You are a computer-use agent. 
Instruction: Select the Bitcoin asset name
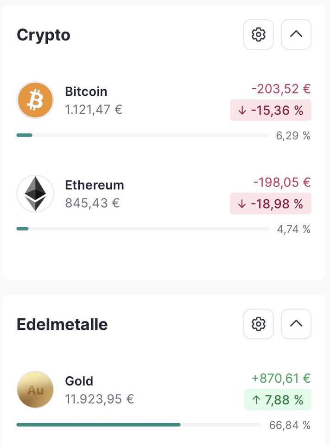point(86,92)
